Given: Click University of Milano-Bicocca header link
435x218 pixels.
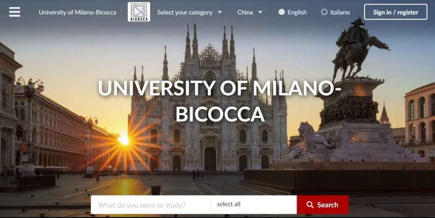Looking at the screenshot, I should coord(78,12).
